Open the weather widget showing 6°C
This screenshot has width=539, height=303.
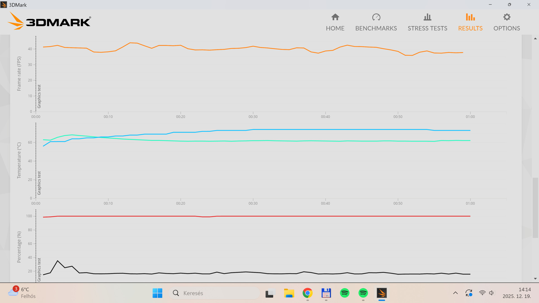[x=22, y=293]
